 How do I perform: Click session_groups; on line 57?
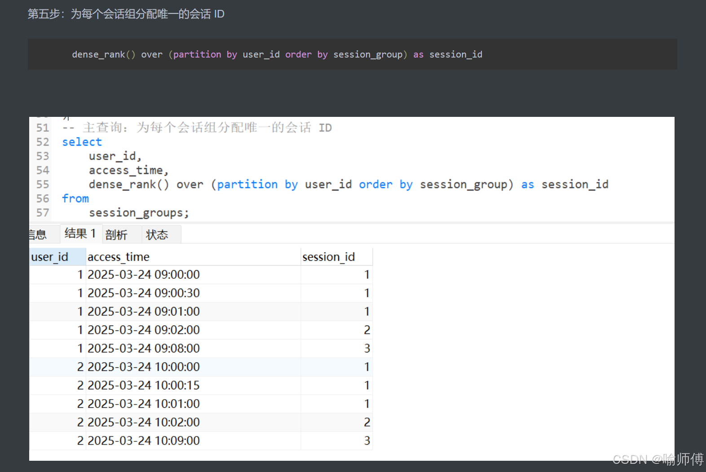pos(139,213)
